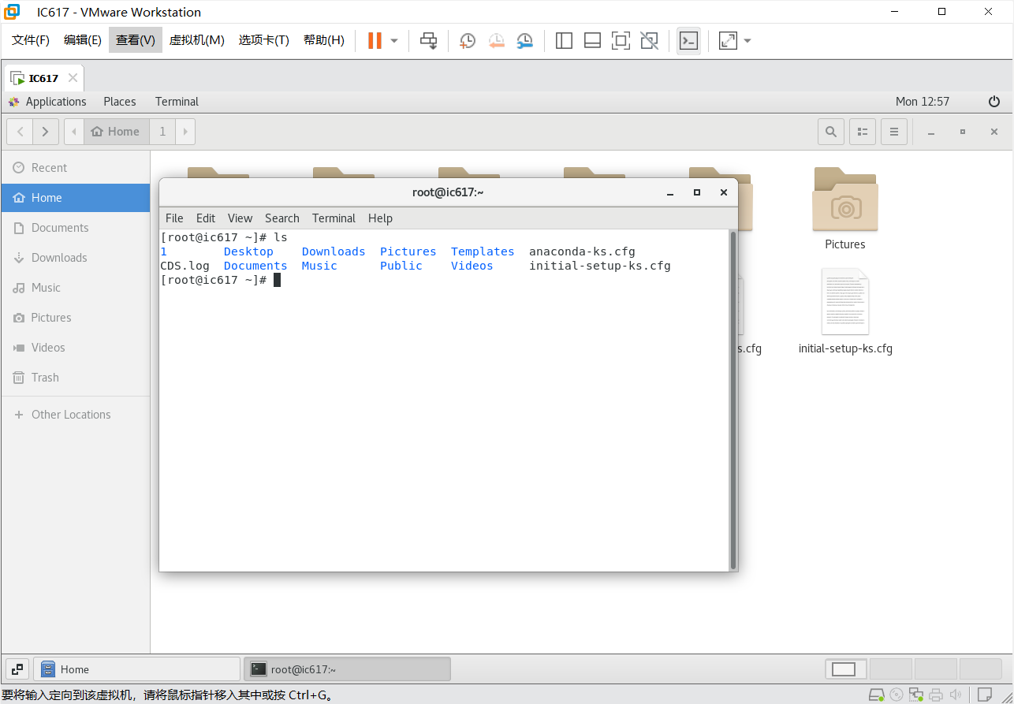The width and height of the screenshot is (1014, 704).
Task: Select Recent in the Files sidebar
Action: 75,168
